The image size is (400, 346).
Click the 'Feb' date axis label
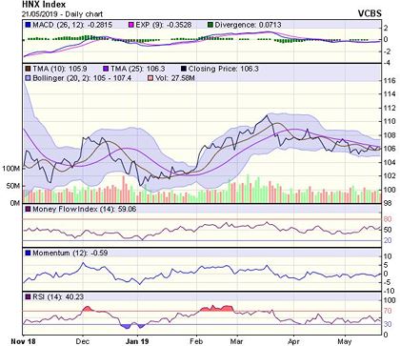196,341
